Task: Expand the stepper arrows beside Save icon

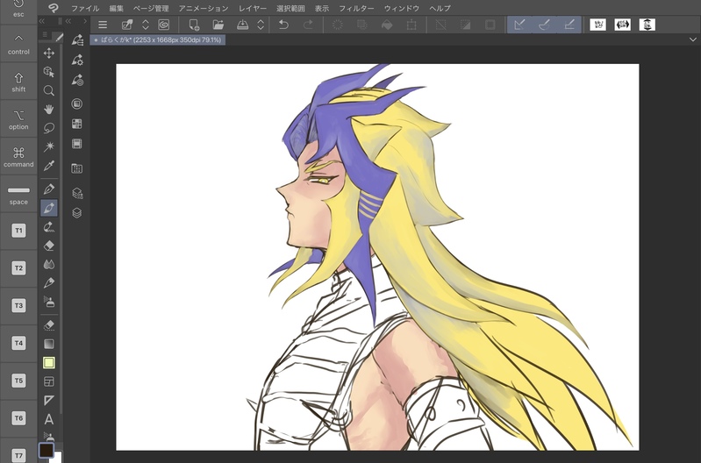Action: [x=261, y=25]
